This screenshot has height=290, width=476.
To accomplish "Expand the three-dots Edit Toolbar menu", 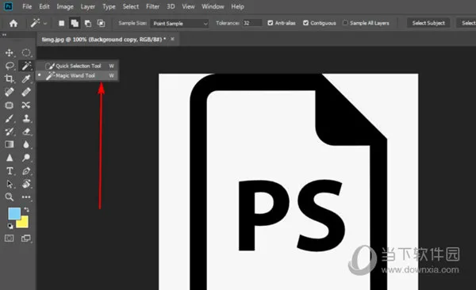I will pyautogui.click(x=26, y=197).
